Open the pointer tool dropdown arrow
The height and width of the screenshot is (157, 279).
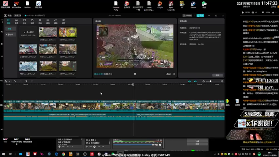tap(9, 81)
